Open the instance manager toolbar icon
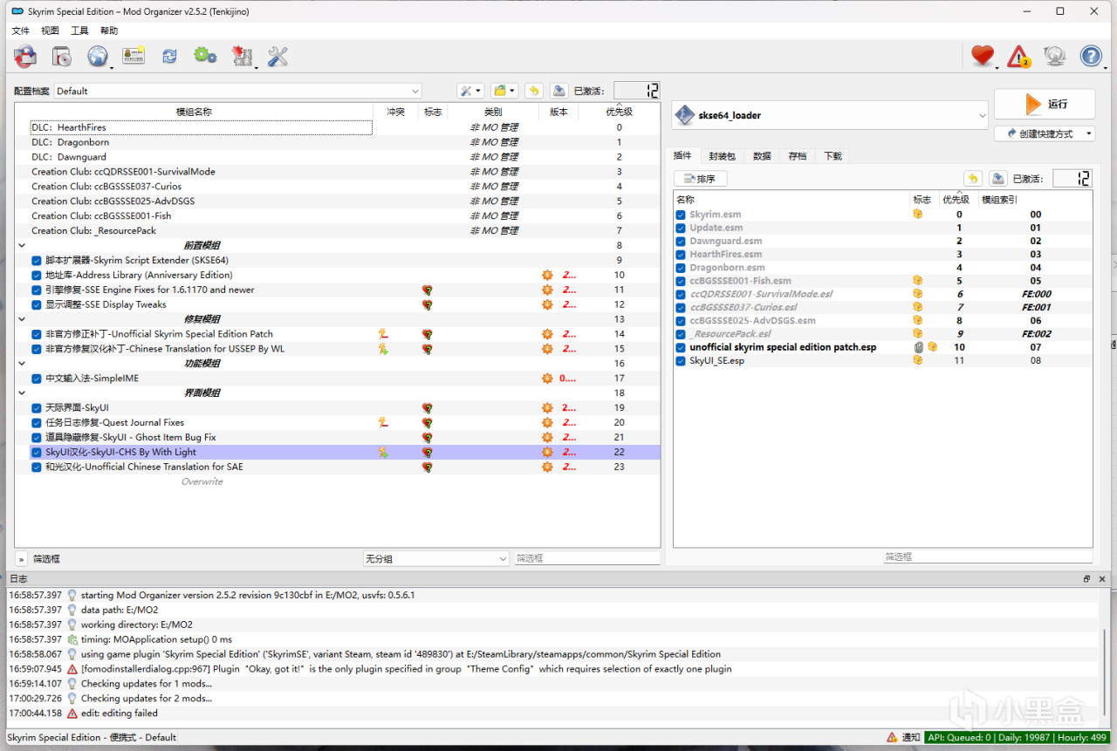 (x=25, y=57)
